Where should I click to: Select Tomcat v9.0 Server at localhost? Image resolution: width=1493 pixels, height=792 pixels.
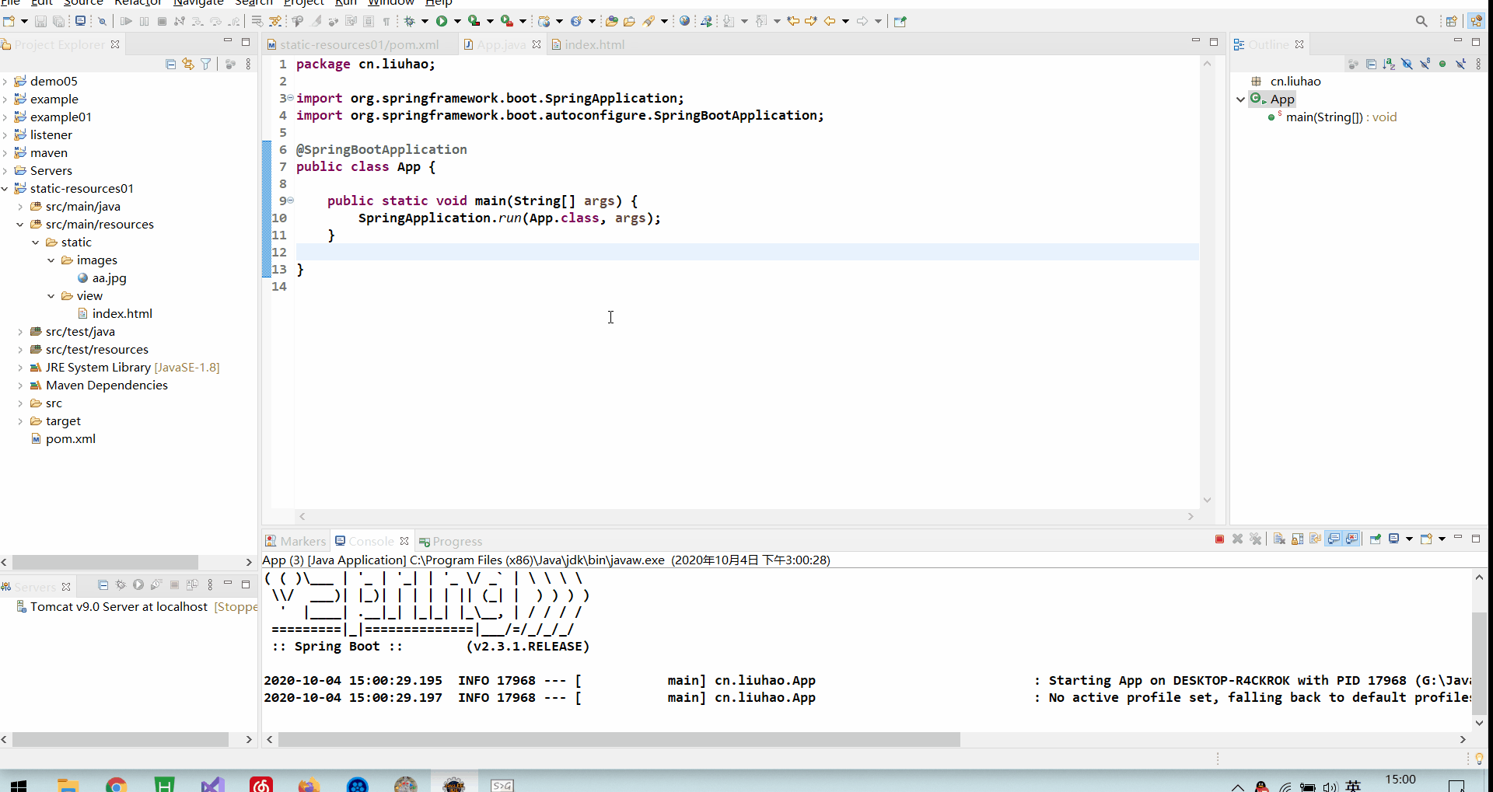pos(119,606)
